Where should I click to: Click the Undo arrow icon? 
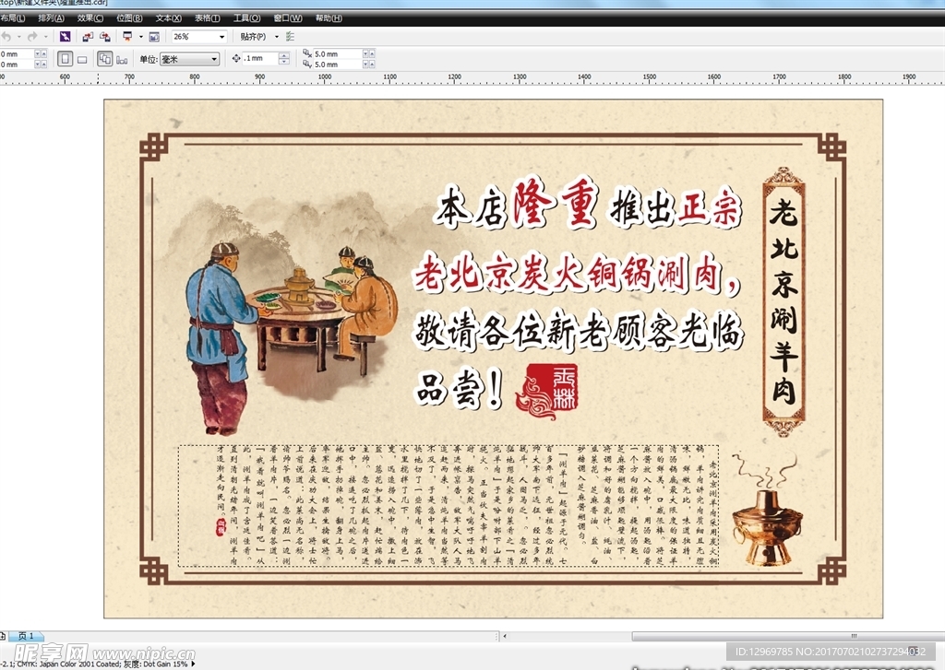[6, 37]
